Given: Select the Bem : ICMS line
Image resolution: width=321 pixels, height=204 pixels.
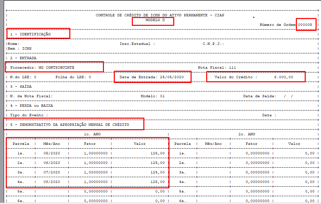Looking at the screenshot, I should 20,49.
